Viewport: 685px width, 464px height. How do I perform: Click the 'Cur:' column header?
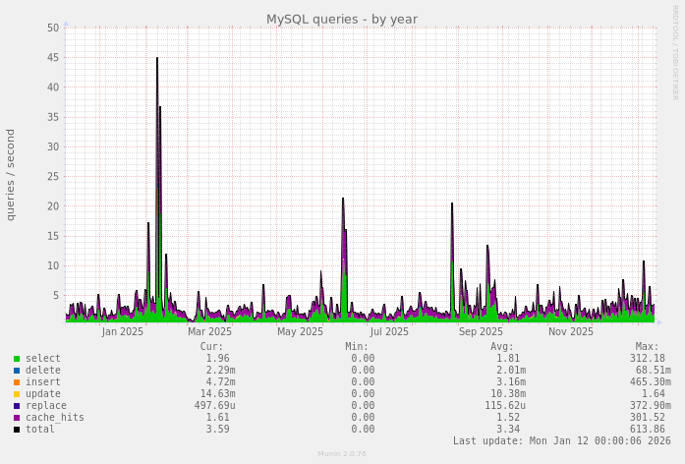click(x=211, y=347)
